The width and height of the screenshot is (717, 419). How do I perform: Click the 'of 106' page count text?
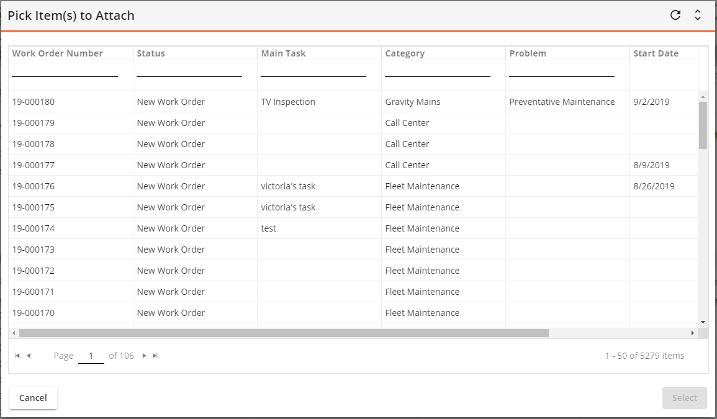[x=121, y=356]
